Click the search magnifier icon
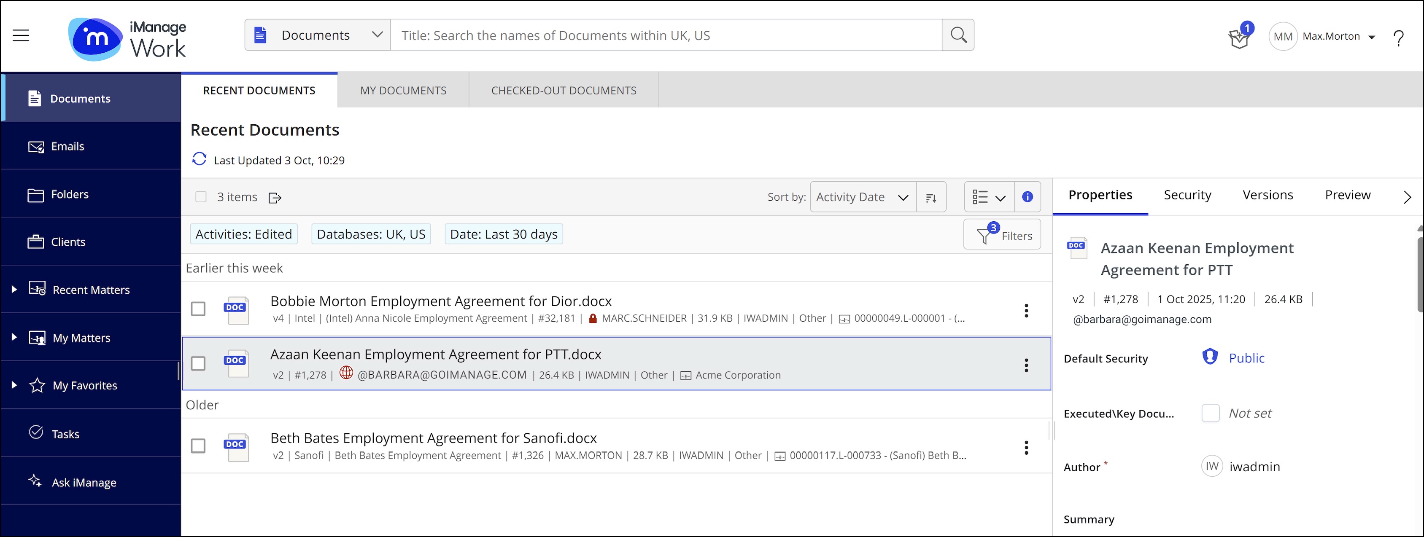This screenshot has width=1424, height=537. [x=958, y=35]
